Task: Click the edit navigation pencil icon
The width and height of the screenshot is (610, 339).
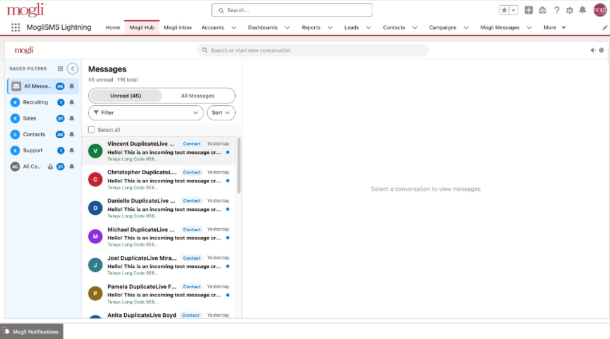Action: [604, 28]
